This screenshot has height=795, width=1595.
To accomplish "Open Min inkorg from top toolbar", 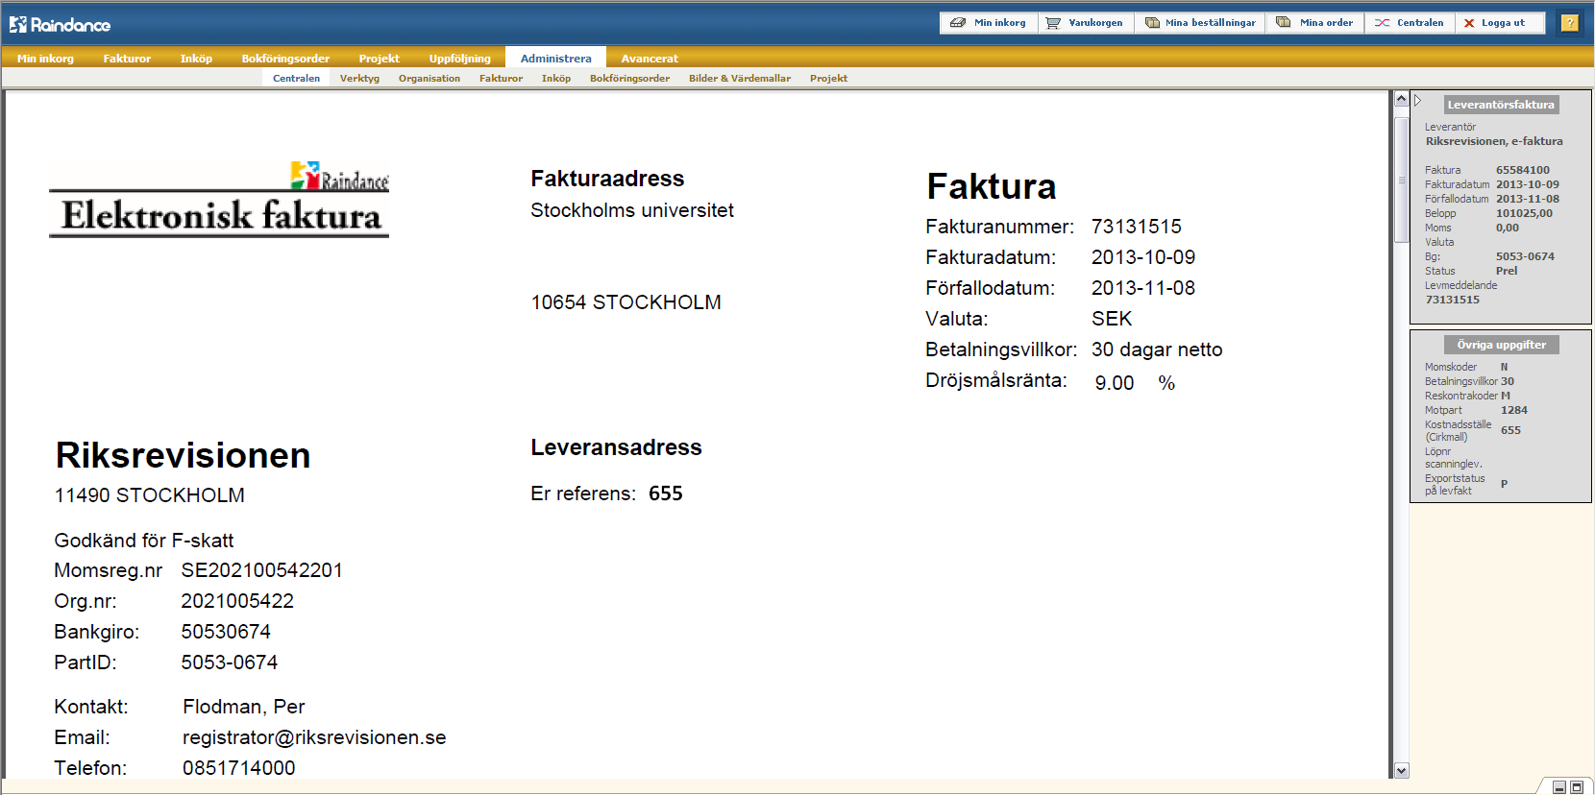I will point(989,23).
